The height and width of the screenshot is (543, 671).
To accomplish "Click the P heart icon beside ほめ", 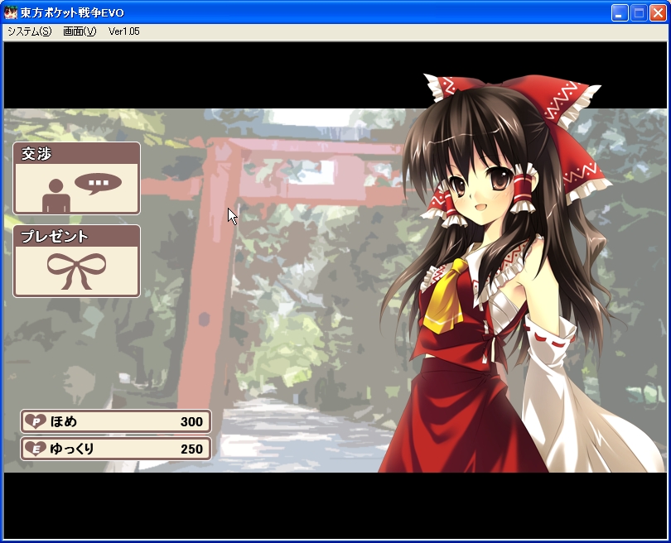I will (x=36, y=421).
